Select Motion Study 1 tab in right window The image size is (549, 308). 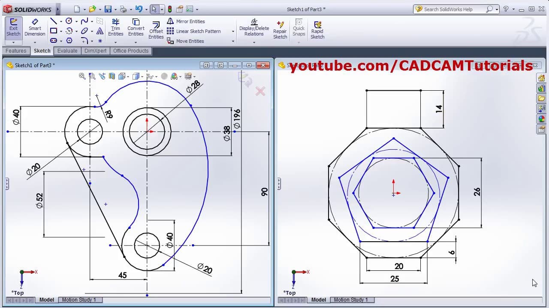351,300
